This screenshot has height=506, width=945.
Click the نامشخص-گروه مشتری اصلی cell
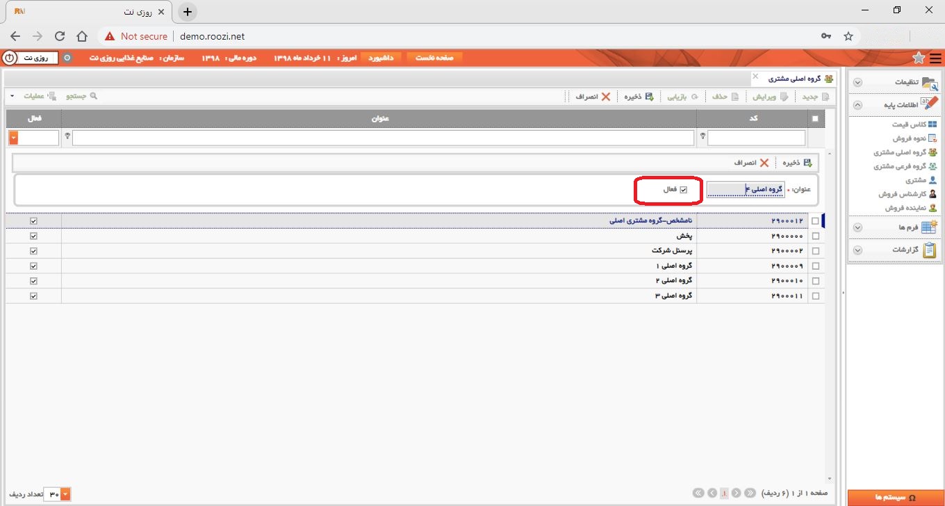pos(379,221)
